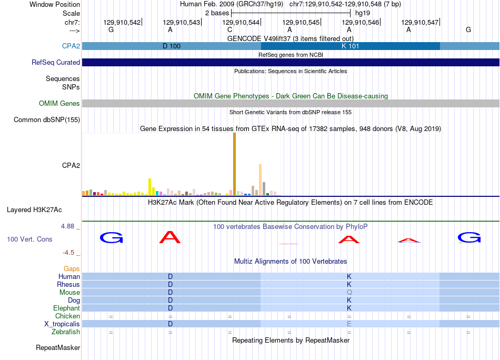The width and height of the screenshot is (500, 360).
Task: Click the '2 bases' scale bar label
Action: coord(217,13)
